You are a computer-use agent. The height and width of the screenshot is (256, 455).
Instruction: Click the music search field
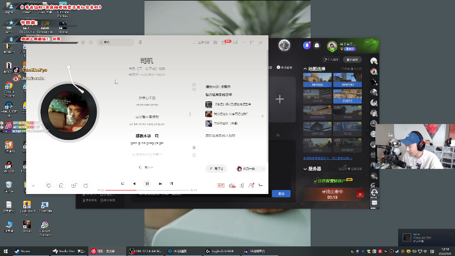click(115, 42)
